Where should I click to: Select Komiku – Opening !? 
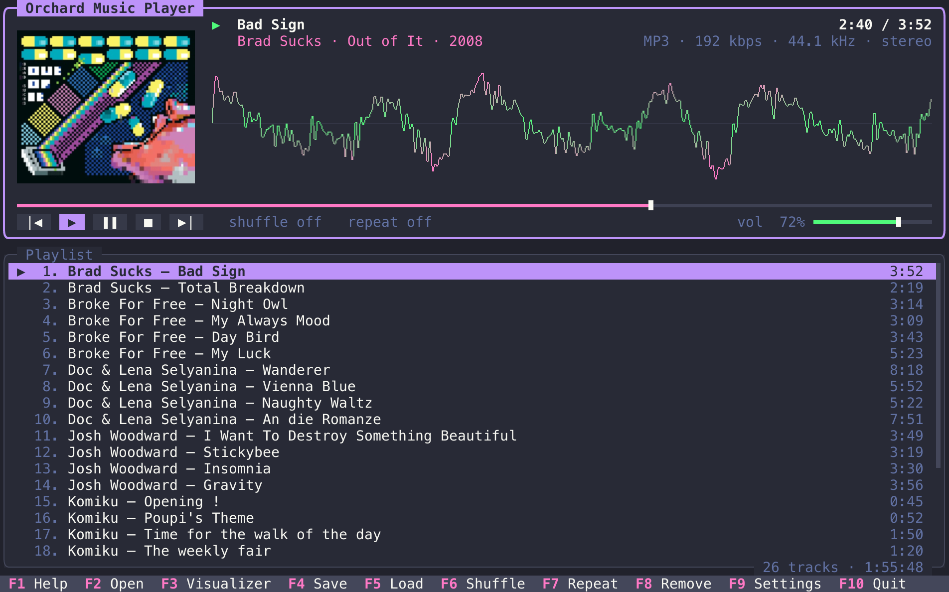472,502
